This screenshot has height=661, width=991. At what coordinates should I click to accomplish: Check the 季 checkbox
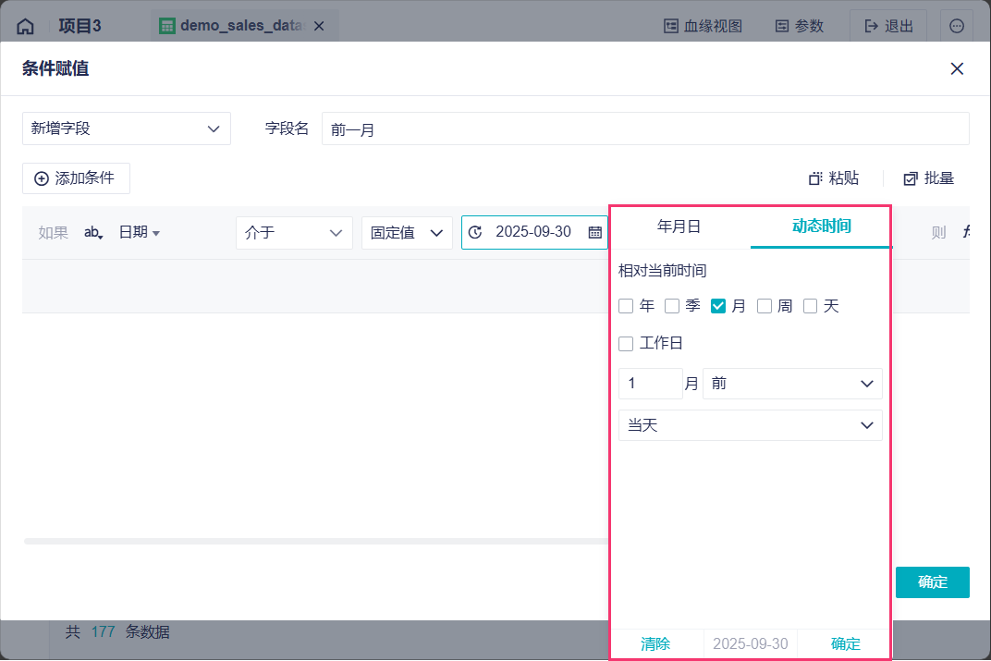tap(672, 306)
